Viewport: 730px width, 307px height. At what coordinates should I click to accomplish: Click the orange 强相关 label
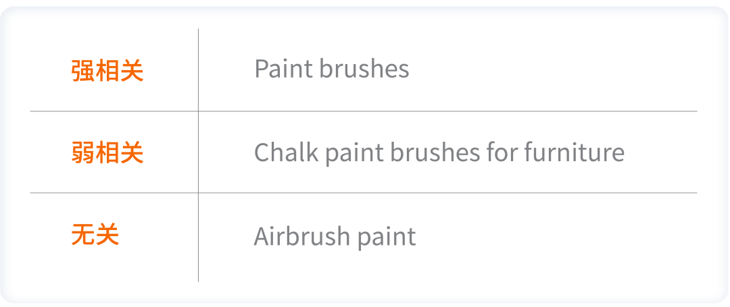pyautogui.click(x=107, y=71)
